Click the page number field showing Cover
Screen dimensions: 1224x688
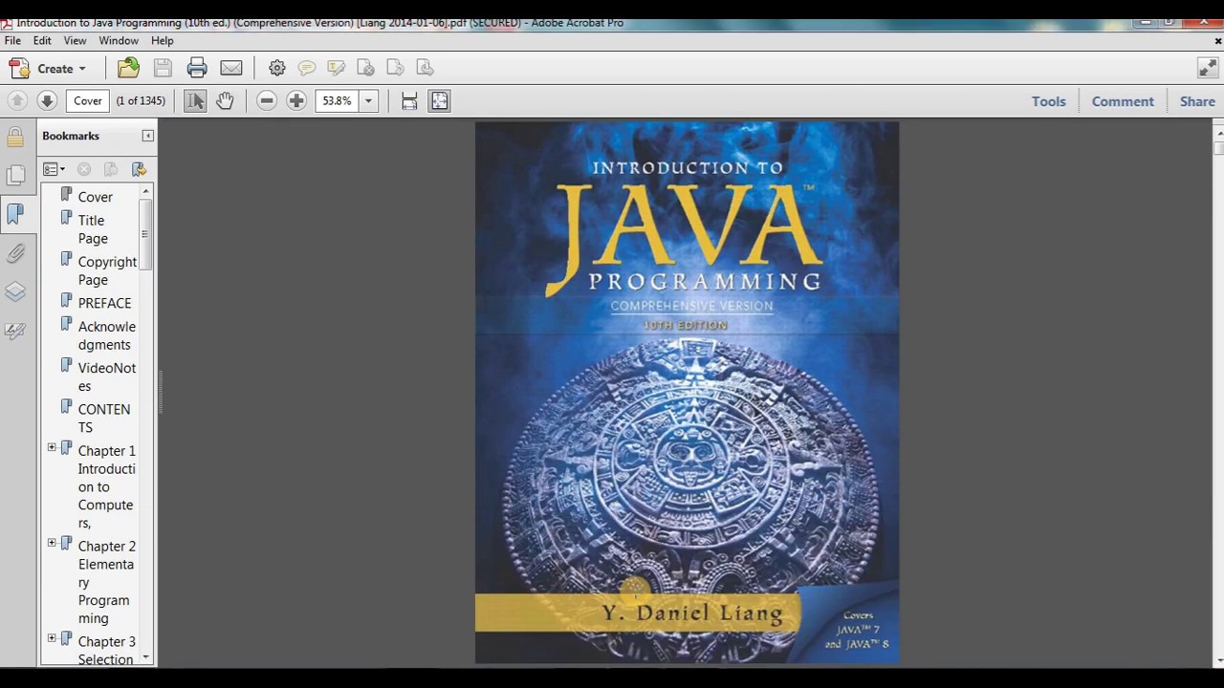click(87, 100)
